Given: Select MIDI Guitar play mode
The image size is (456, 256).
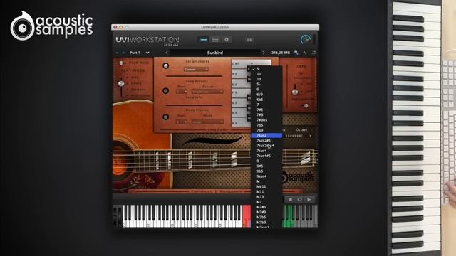Looking at the screenshot, I should pos(140,95).
